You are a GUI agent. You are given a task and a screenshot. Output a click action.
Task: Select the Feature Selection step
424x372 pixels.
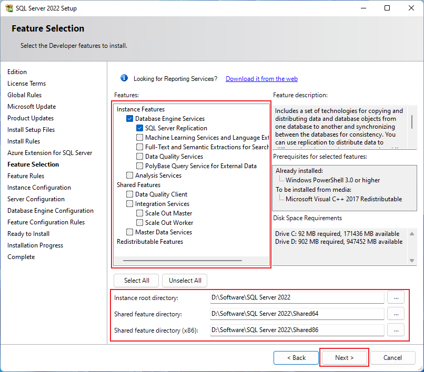pos(33,164)
